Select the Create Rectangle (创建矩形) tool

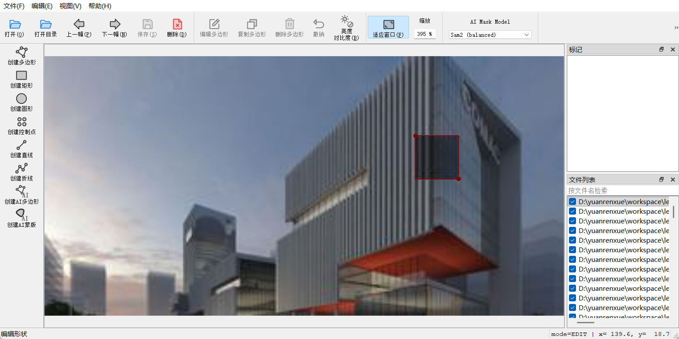(21, 79)
